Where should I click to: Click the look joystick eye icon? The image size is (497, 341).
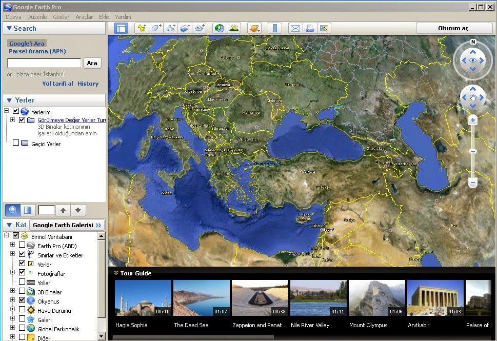pos(473,60)
